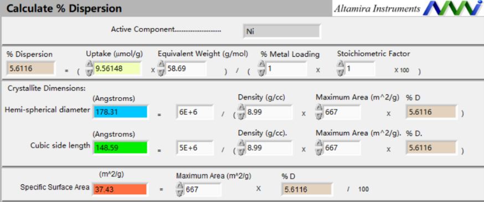Click the up arrow of Specific Surface Area Maximum Area
This screenshot has height=202, width=484.
point(179,185)
